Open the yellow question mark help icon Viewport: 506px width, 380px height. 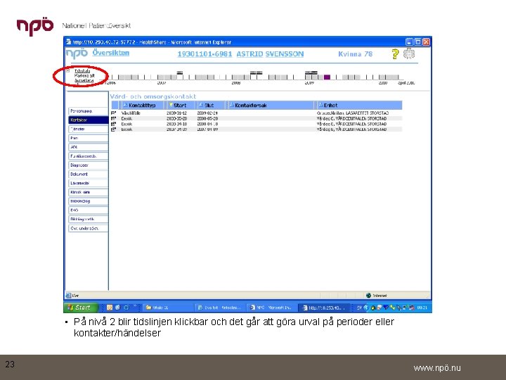click(395, 54)
